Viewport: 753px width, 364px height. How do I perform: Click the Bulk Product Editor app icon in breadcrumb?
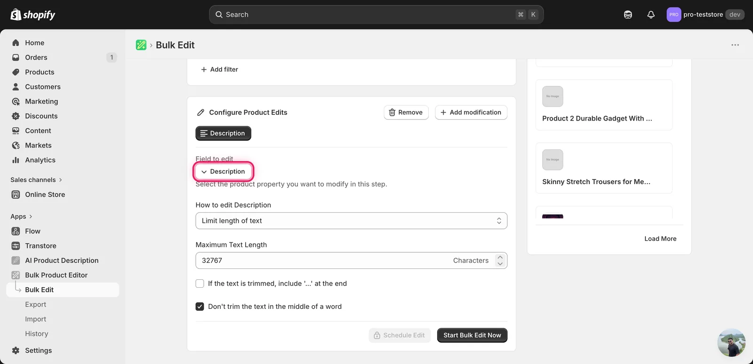tap(141, 45)
